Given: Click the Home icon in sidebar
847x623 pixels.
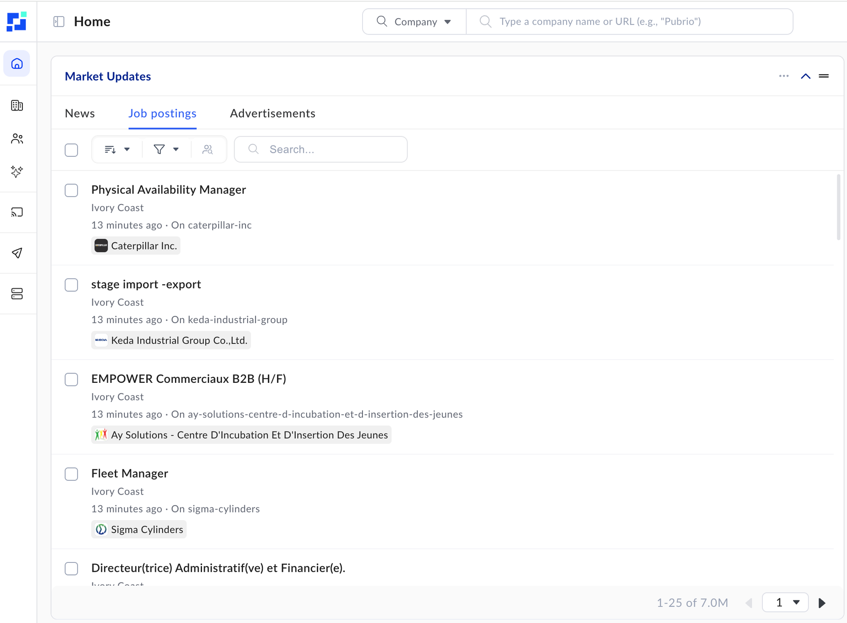Looking at the screenshot, I should [17, 64].
